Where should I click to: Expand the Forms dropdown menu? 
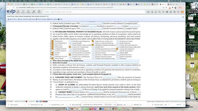(39, 12)
